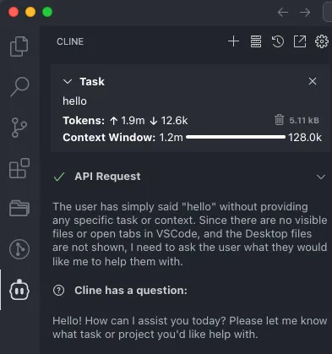
Task: Pop out Cline into editor tab
Action: 300,41
